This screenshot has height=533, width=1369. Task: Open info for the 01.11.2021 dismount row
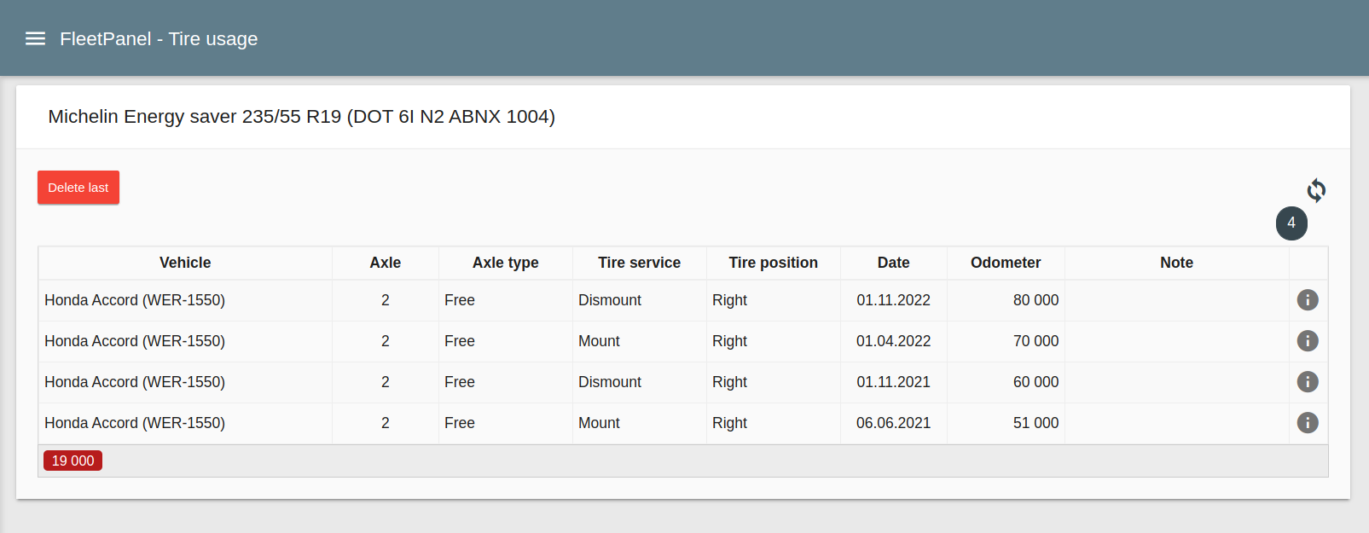[x=1307, y=382]
